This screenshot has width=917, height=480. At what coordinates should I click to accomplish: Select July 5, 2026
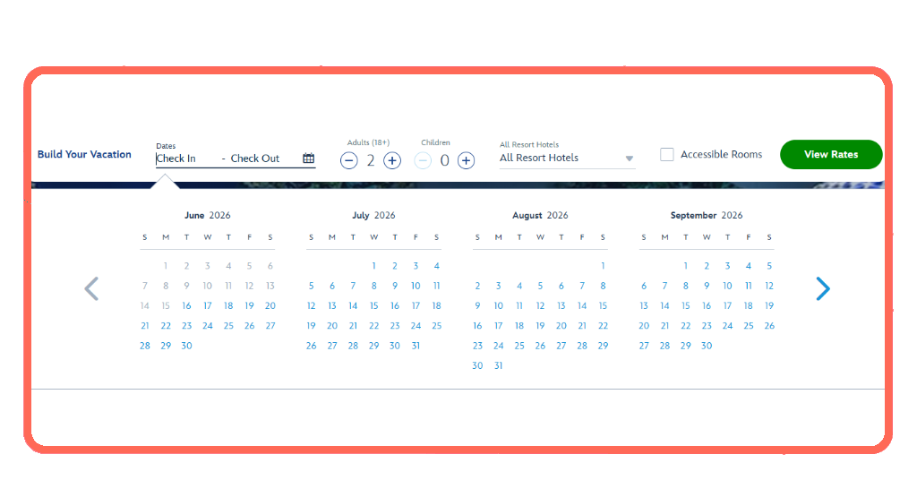[311, 286]
